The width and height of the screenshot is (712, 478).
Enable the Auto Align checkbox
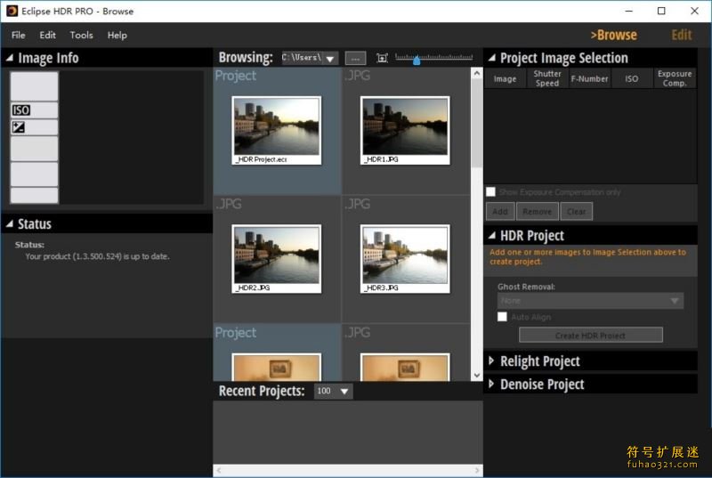click(x=502, y=317)
